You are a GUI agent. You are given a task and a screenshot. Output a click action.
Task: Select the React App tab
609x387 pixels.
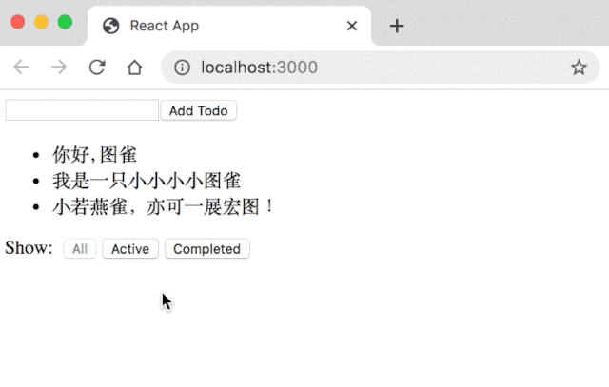click(x=229, y=26)
